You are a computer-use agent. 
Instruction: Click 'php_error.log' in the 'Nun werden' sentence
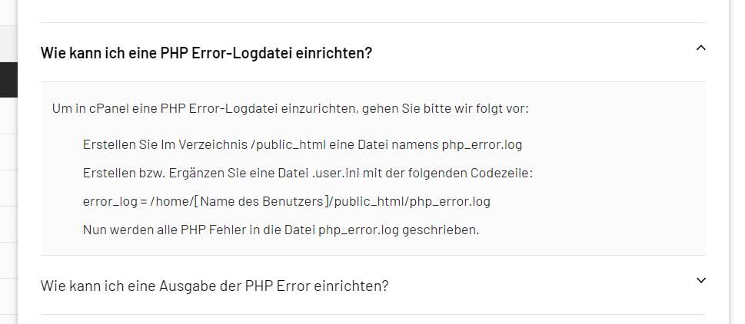359,230
